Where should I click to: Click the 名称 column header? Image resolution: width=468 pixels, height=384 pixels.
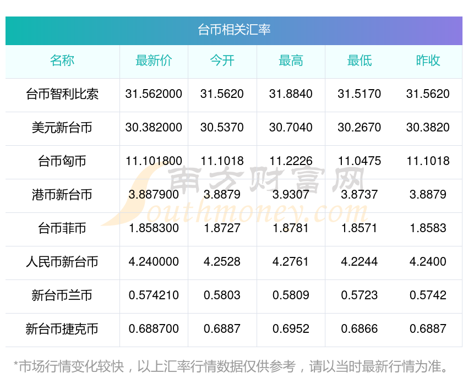pos(62,61)
